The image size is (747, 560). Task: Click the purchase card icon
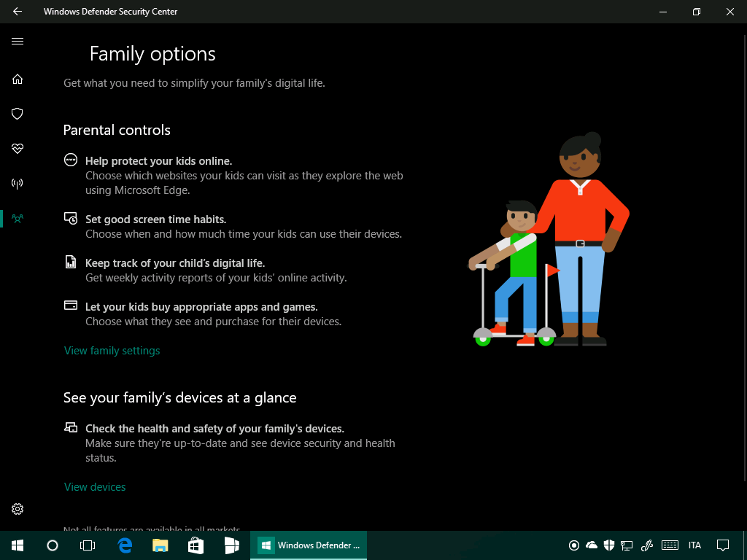pos(71,306)
